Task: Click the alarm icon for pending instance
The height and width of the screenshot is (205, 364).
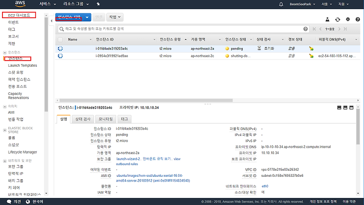Action: pos(311,48)
